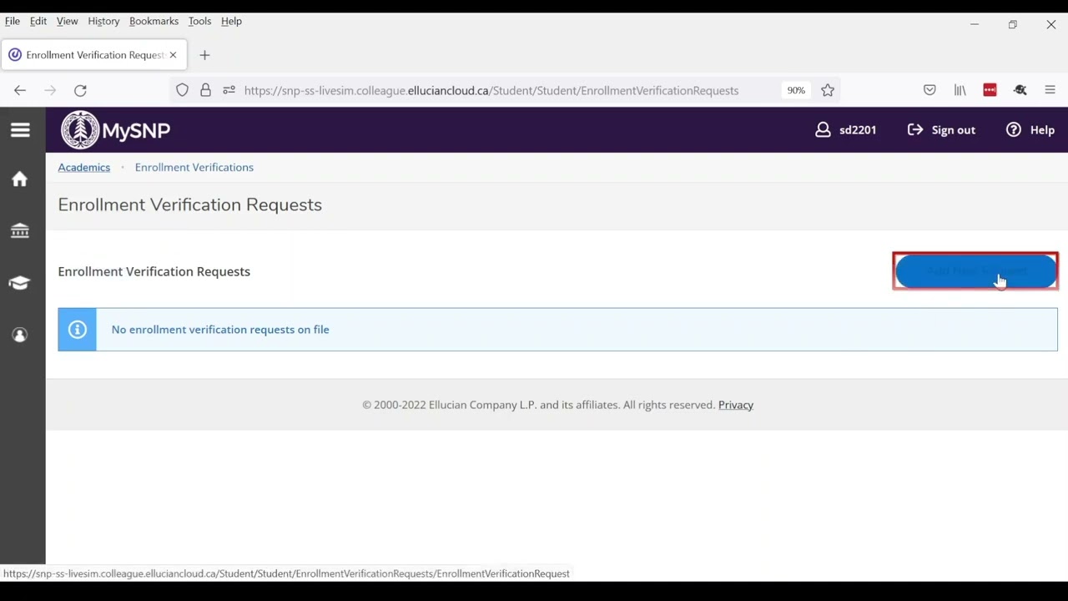Reset the 90% zoom level indicator
The image size is (1068, 601).
click(x=796, y=90)
